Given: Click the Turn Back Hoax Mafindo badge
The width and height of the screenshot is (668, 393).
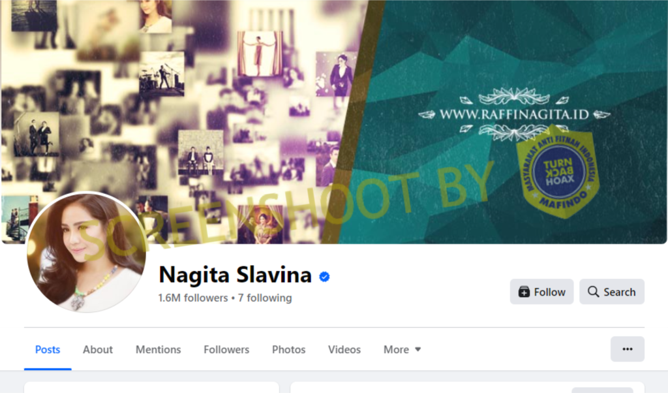Looking at the screenshot, I should click(x=558, y=172).
